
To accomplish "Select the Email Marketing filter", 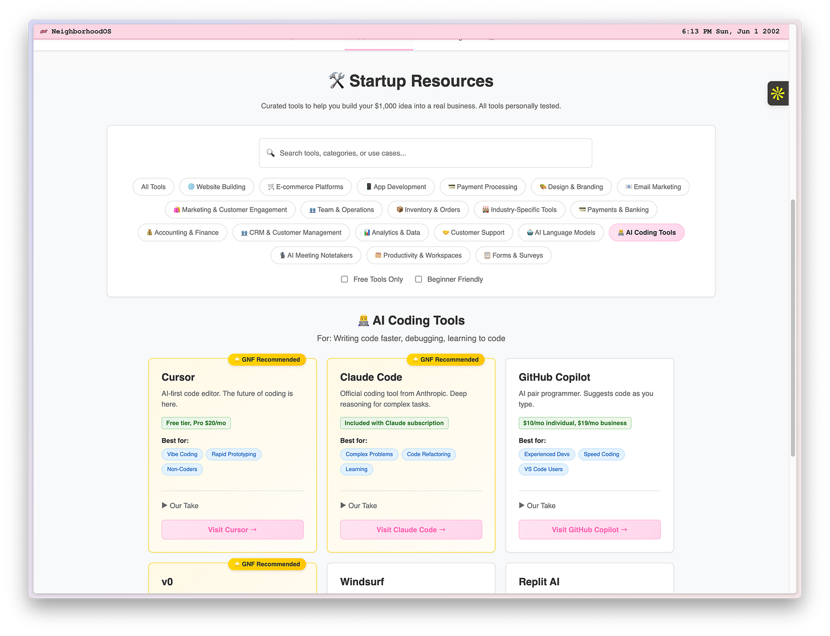I will click(653, 187).
